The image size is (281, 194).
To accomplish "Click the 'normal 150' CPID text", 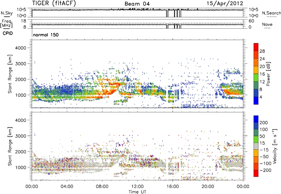I will click(46, 35).
